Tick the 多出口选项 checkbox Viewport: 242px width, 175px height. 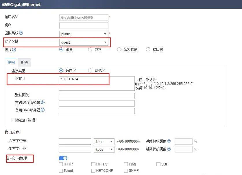pyautogui.click(x=14, y=120)
